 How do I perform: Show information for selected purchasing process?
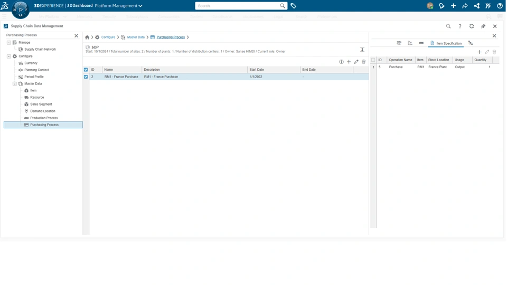(x=341, y=62)
